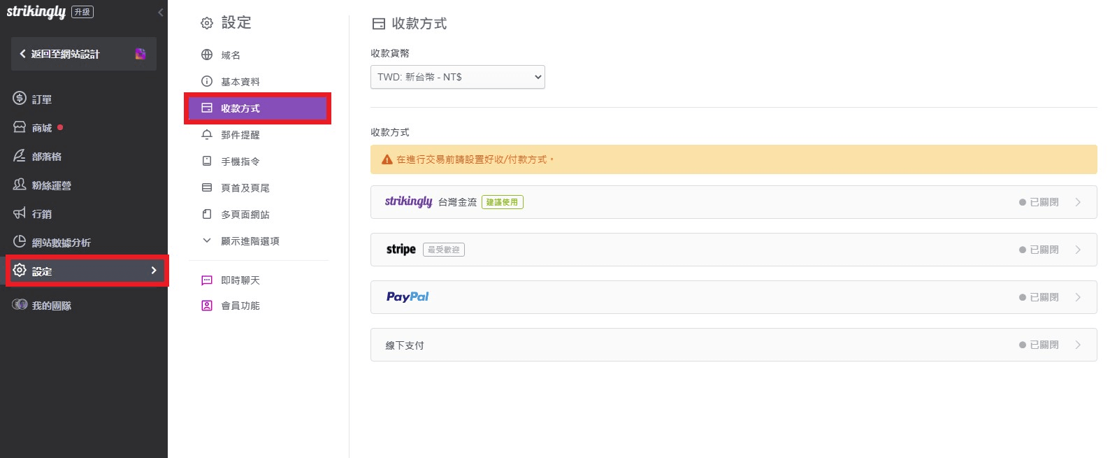
Task: Click the 升級 upgrade badge
Action: [x=82, y=12]
